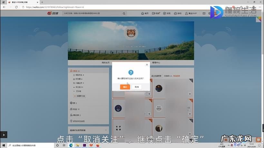Open settings gear on white-text-avatar card
Screen dimensions: 264x148
click(x=190, y=114)
